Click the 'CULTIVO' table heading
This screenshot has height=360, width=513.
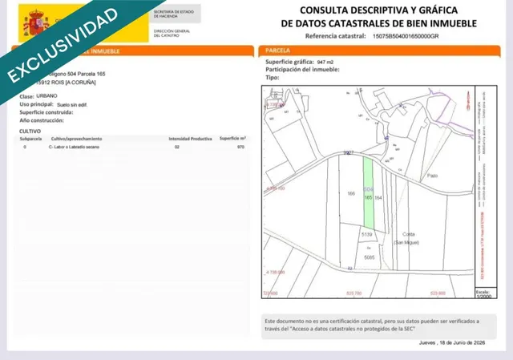tap(30, 131)
